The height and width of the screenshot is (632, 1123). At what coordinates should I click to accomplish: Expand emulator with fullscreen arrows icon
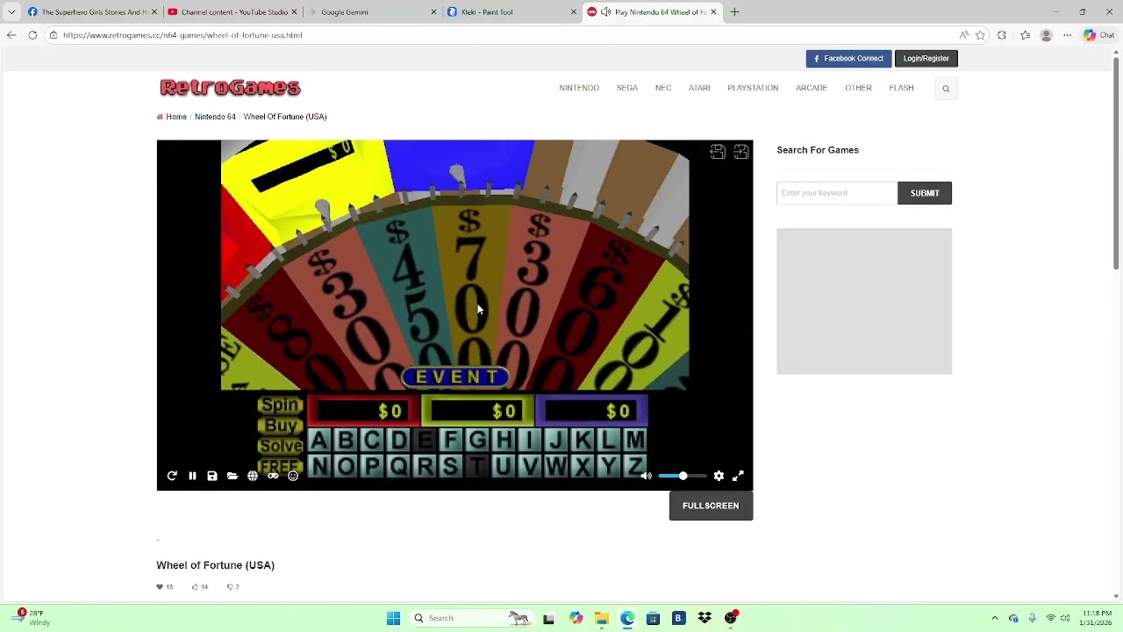pos(738,476)
